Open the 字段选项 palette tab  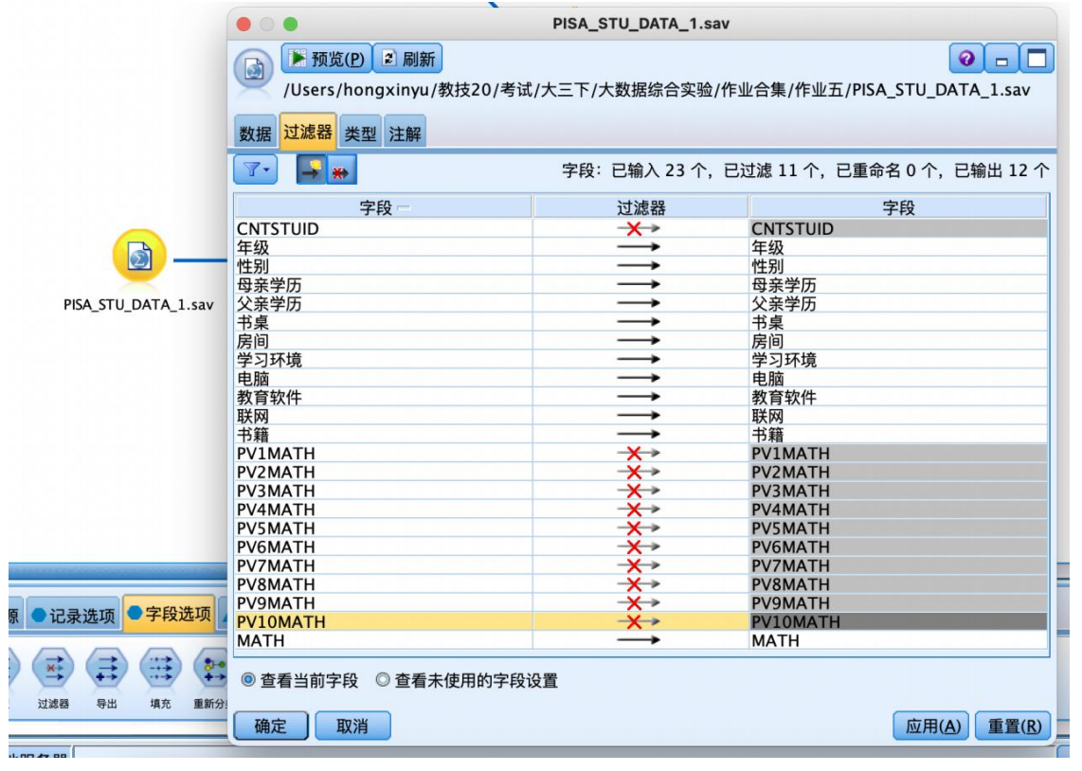tap(170, 613)
